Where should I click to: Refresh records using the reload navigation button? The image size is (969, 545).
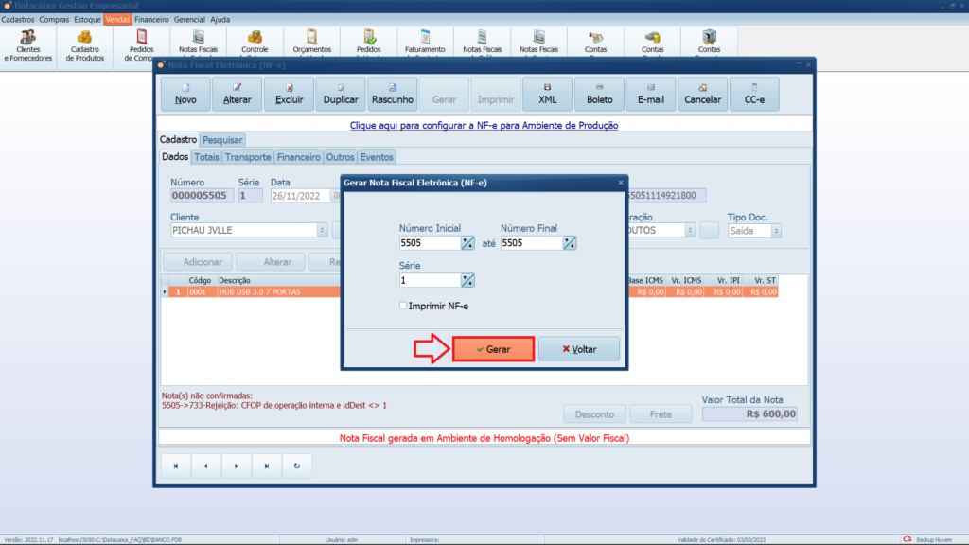coord(297,466)
